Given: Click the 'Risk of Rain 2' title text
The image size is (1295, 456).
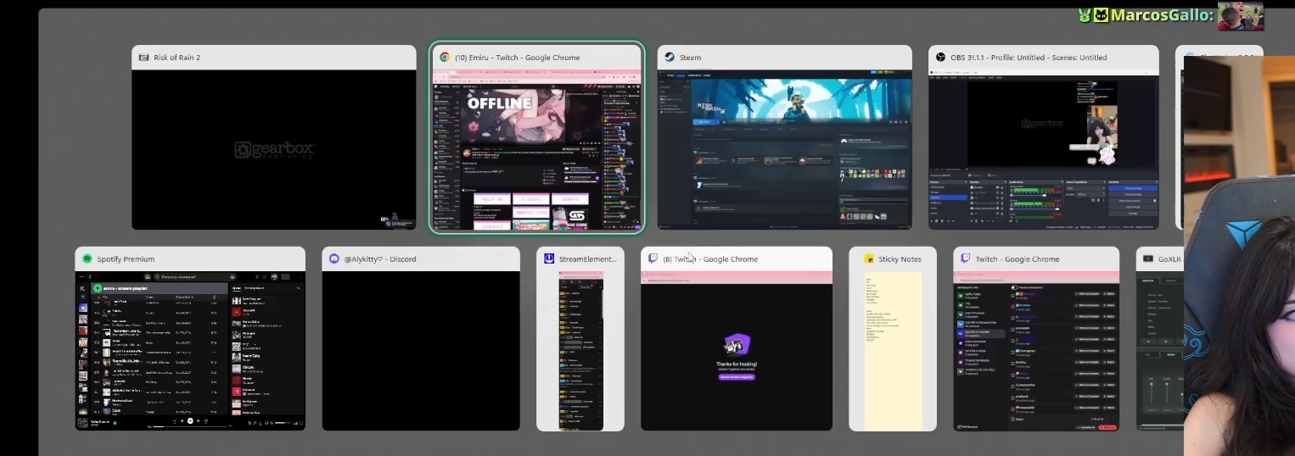Looking at the screenshot, I should click(x=177, y=58).
